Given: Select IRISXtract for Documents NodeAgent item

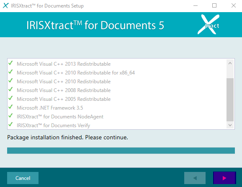Looking at the screenshot, I should click(60, 117).
